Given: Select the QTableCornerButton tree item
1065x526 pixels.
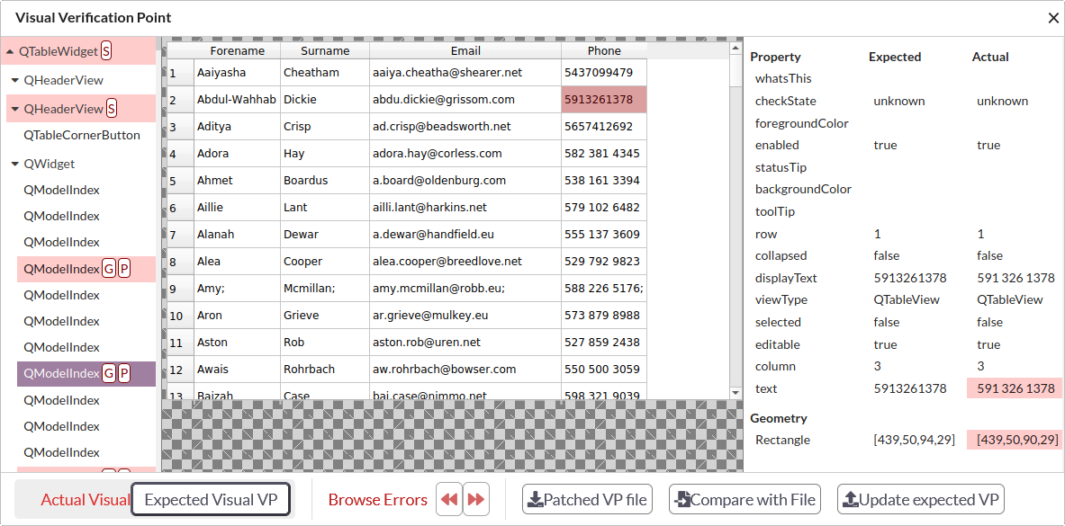Looking at the screenshot, I should 82,135.
